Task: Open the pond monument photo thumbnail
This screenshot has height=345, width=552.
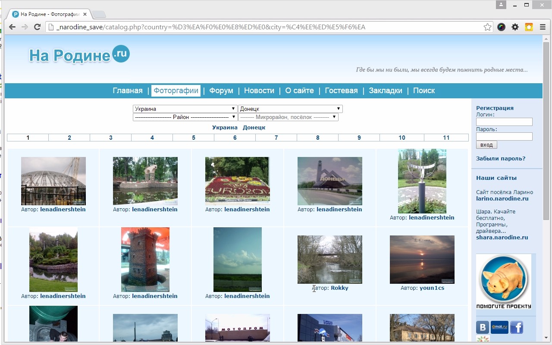Action: pyautogui.click(x=145, y=181)
